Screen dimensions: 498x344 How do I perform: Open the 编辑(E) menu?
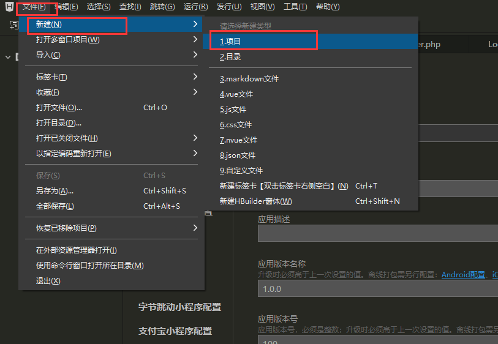click(x=66, y=7)
